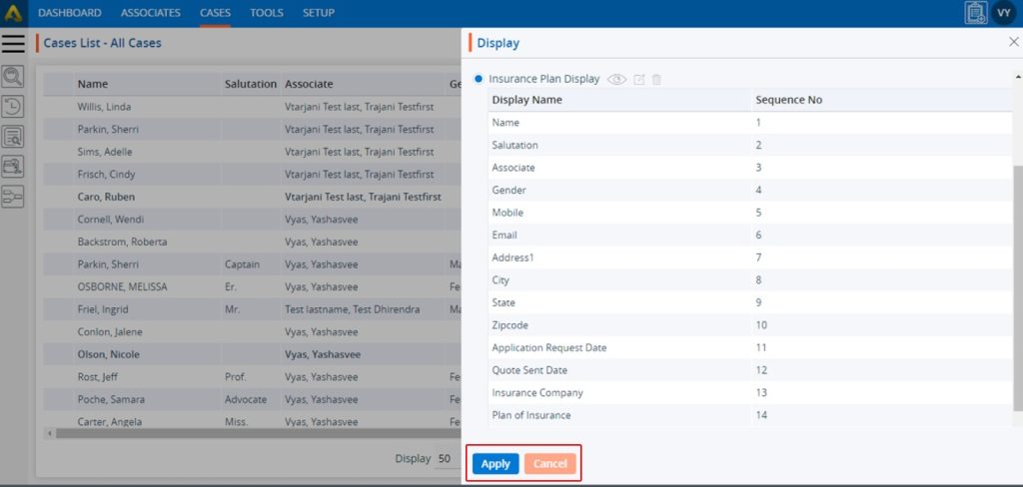Screen dimensions: 1023x487
Task: Open the search magnifier sidebar tool
Action: 13,77
